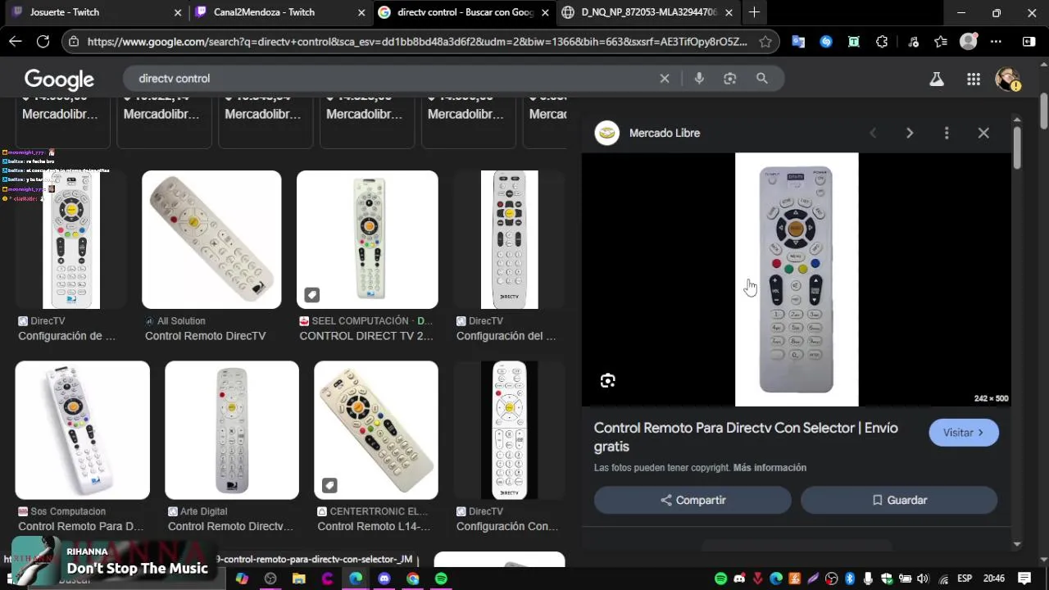The width and height of the screenshot is (1049, 590).
Task: Open Google Translate extension
Action: 798,42
